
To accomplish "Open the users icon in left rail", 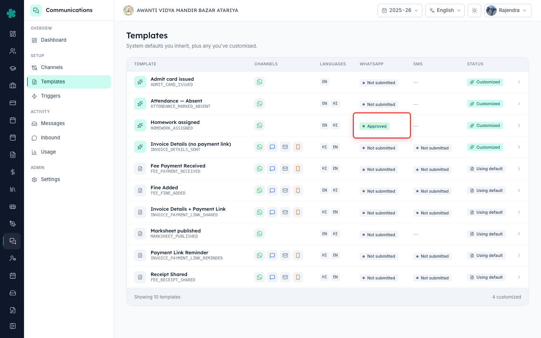I will pos(13,51).
